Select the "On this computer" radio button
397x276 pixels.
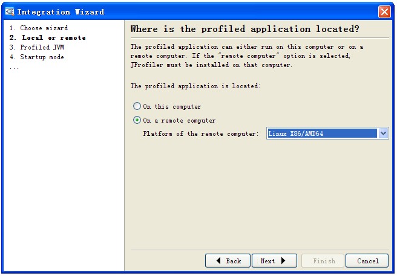point(137,106)
